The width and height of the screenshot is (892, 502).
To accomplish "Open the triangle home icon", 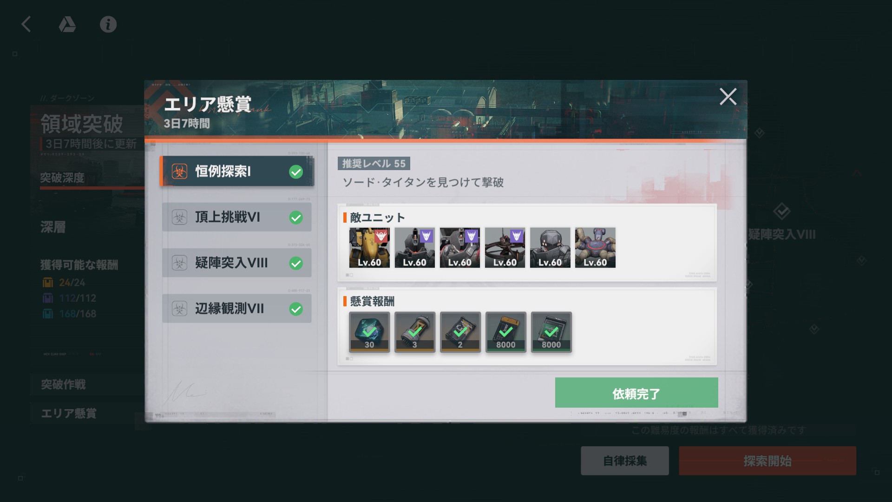I will [x=67, y=24].
